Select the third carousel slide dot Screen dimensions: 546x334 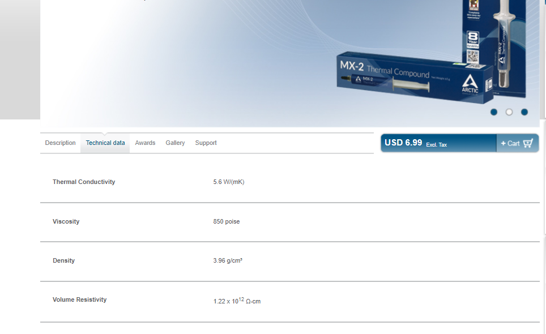(x=524, y=112)
